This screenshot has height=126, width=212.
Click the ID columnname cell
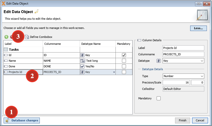point(61,55)
